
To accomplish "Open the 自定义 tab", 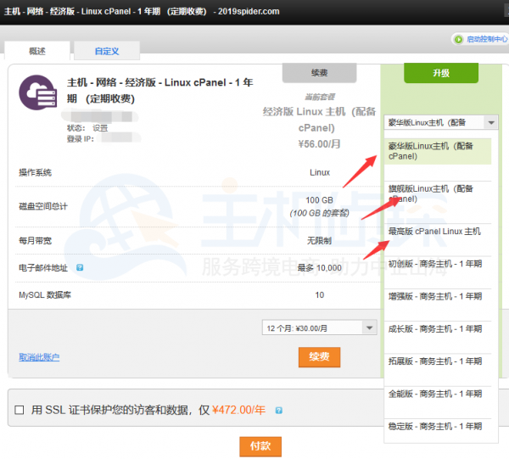I will 107,51.
